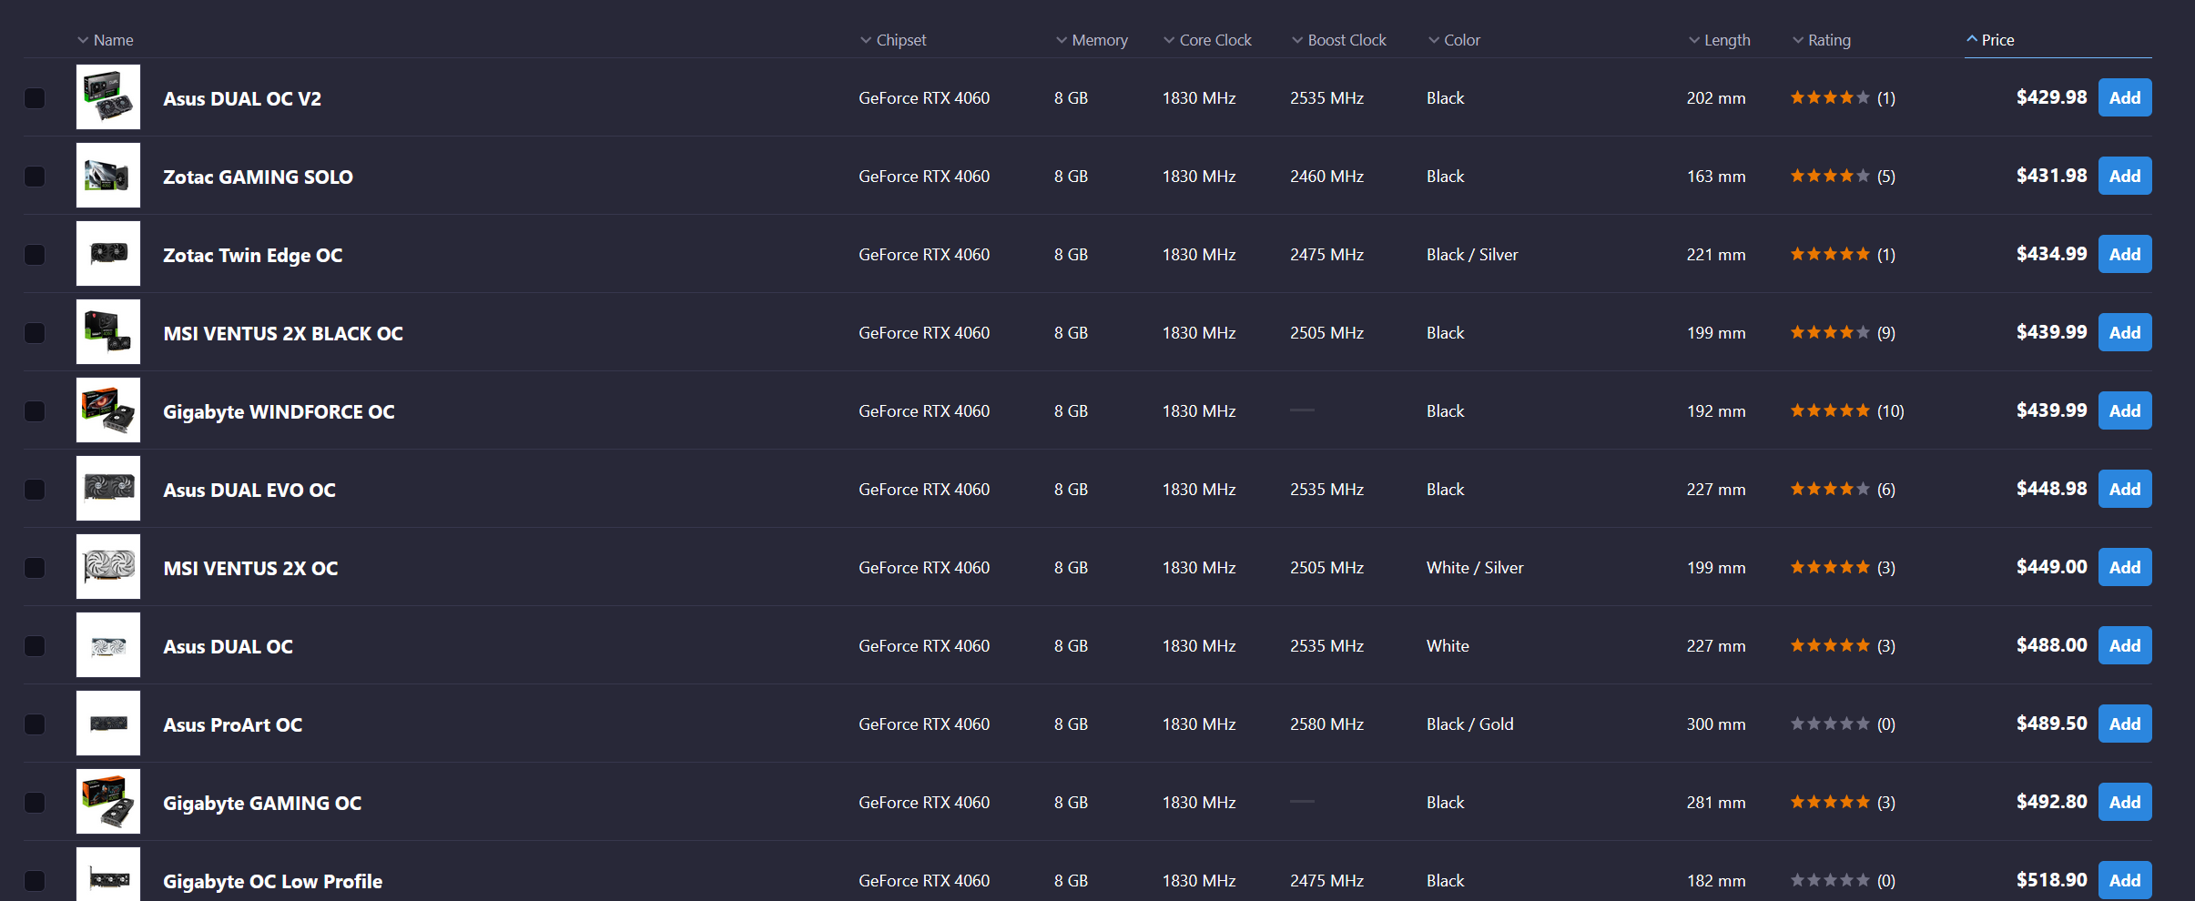Image resolution: width=2195 pixels, height=901 pixels.
Task: Open Gigabyte GAMING OC link
Action: pyautogui.click(x=262, y=803)
